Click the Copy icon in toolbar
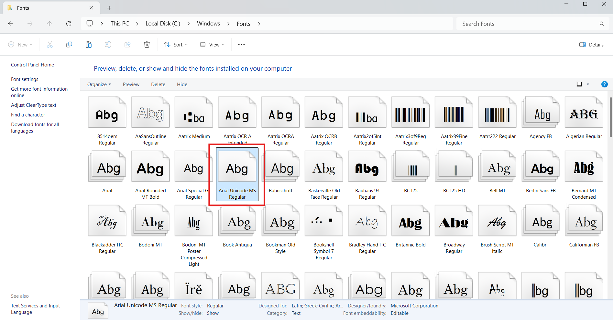Image resolution: width=613 pixels, height=320 pixels. [69, 45]
